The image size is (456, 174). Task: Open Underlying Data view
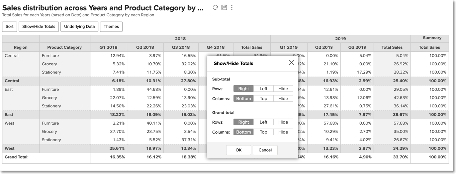[x=79, y=27]
